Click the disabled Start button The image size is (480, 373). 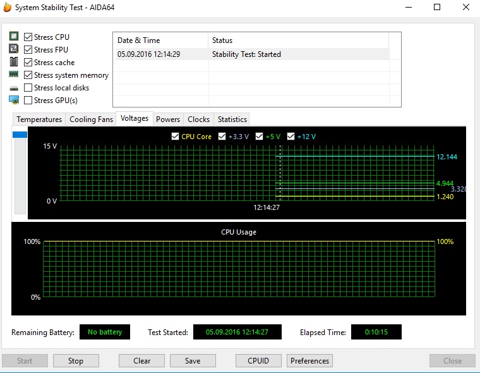click(x=25, y=361)
